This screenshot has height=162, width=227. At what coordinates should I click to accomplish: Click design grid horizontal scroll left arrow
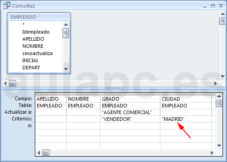click(39, 153)
